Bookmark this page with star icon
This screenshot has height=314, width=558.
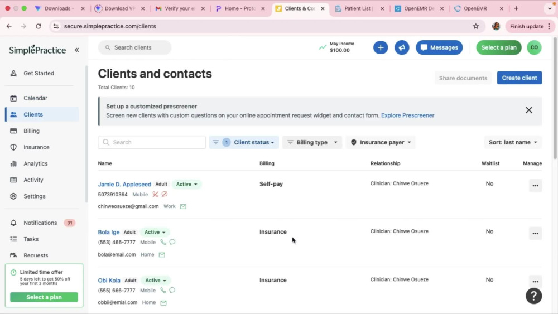pos(475,26)
